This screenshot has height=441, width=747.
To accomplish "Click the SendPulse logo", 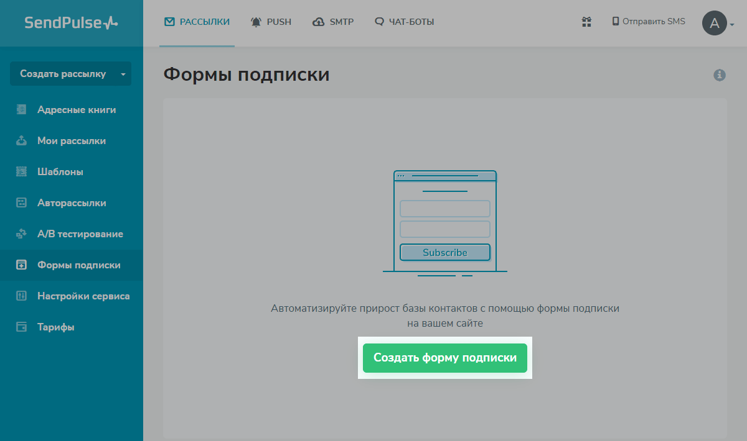I will click(71, 23).
